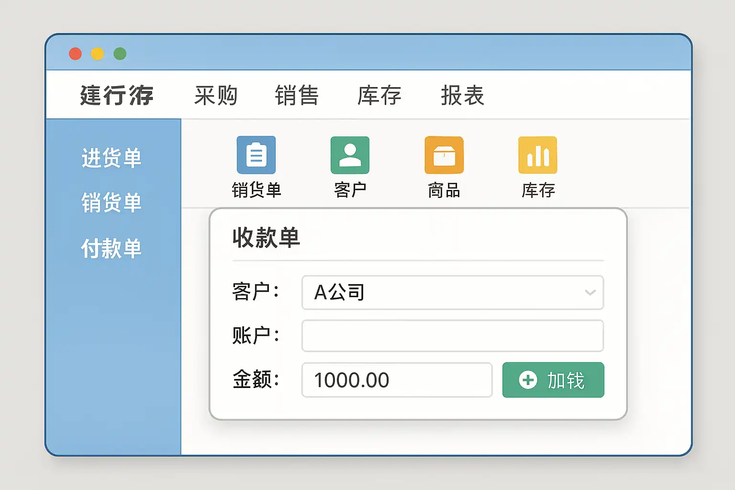Click the 金额: field label
The height and width of the screenshot is (490, 735).
click(256, 379)
